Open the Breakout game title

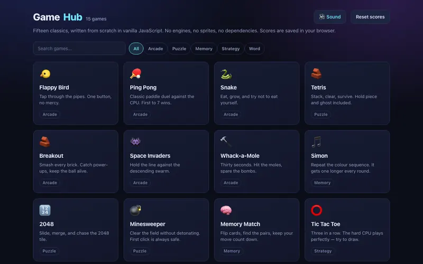click(51, 156)
